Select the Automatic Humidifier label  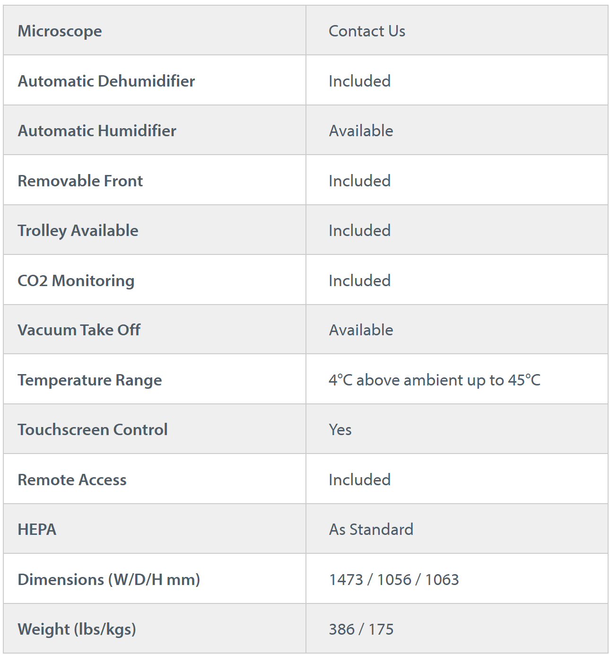(x=97, y=131)
